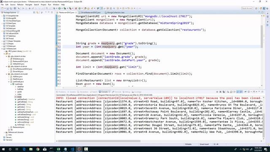Expand the JRE System Library node
The image size is (270, 152).
click(5, 52)
